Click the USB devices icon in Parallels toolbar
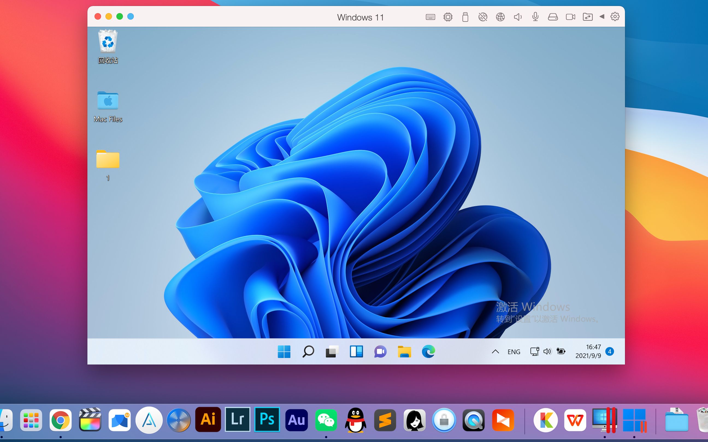This screenshot has height=442, width=708. 465,17
